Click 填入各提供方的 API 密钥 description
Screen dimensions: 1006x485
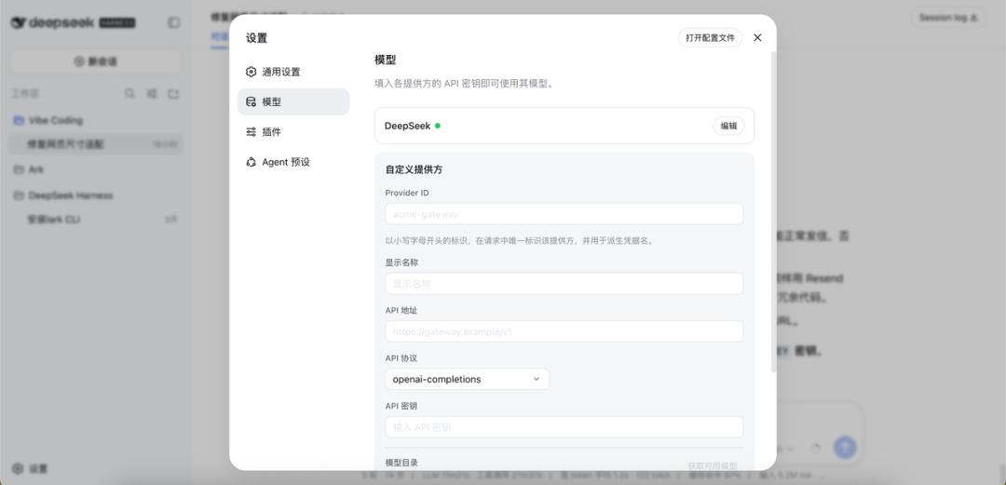click(464, 84)
